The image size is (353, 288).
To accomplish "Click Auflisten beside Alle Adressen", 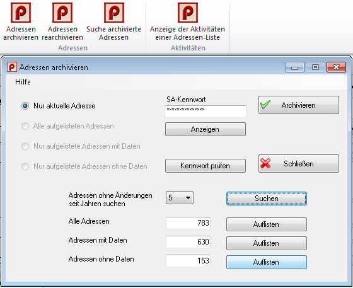I will pyautogui.click(x=267, y=224).
